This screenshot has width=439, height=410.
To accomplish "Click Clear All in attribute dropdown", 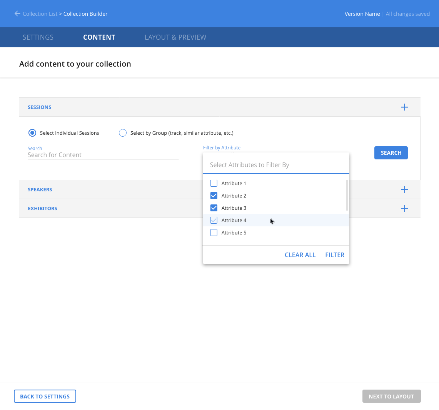I will [x=300, y=255].
